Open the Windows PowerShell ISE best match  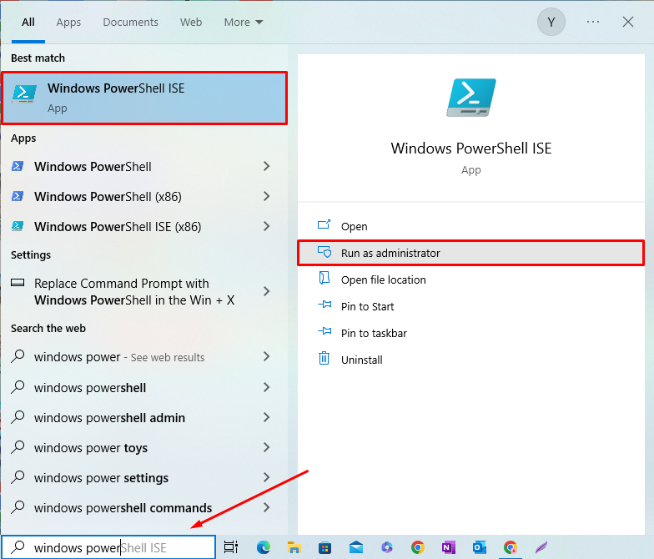click(x=144, y=98)
